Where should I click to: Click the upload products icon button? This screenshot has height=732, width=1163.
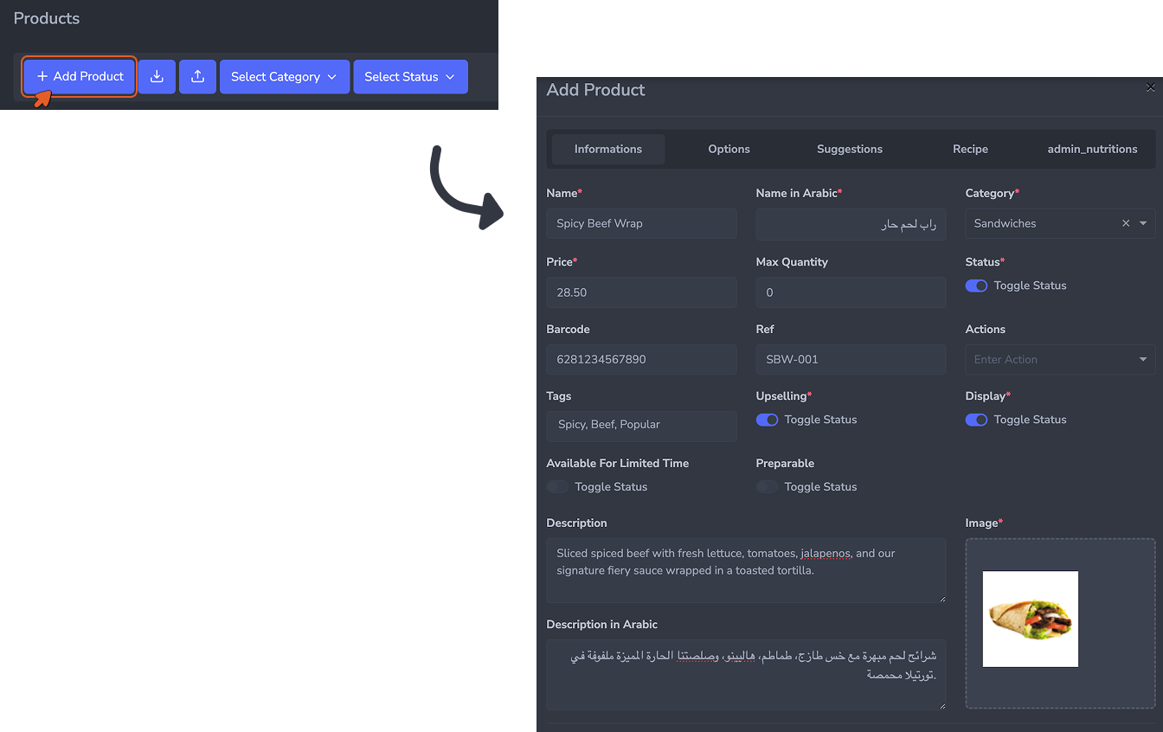pos(197,76)
